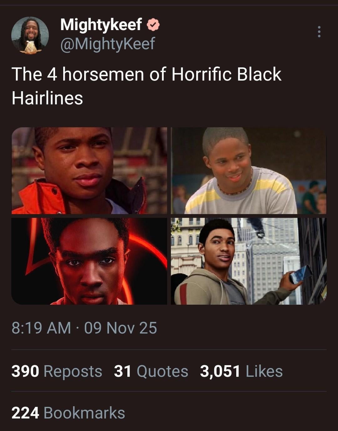View the 3,051 Likes list
The height and width of the screenshot is (431, 338).
tap(241, 371)
